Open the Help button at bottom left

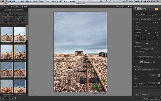point(3,98)
